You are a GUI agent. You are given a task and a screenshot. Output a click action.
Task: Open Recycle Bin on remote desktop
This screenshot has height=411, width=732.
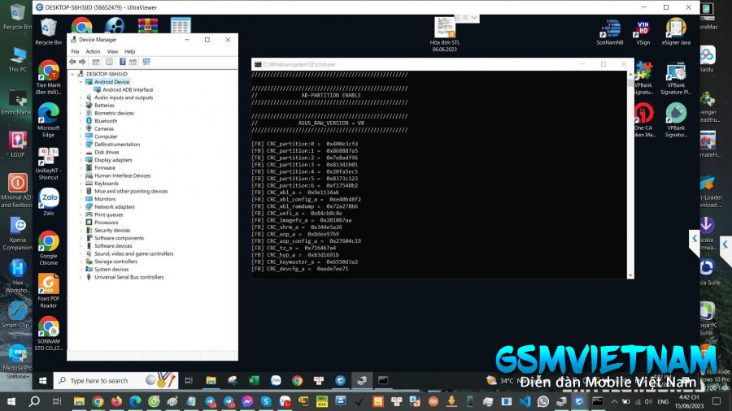49,31
